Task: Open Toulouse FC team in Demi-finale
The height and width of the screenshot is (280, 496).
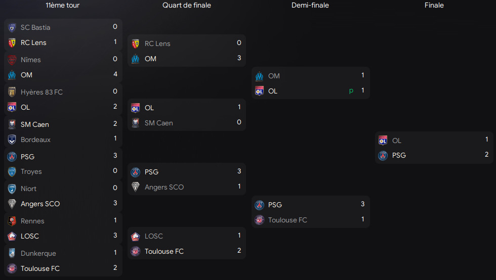Action: pos(287,220)
